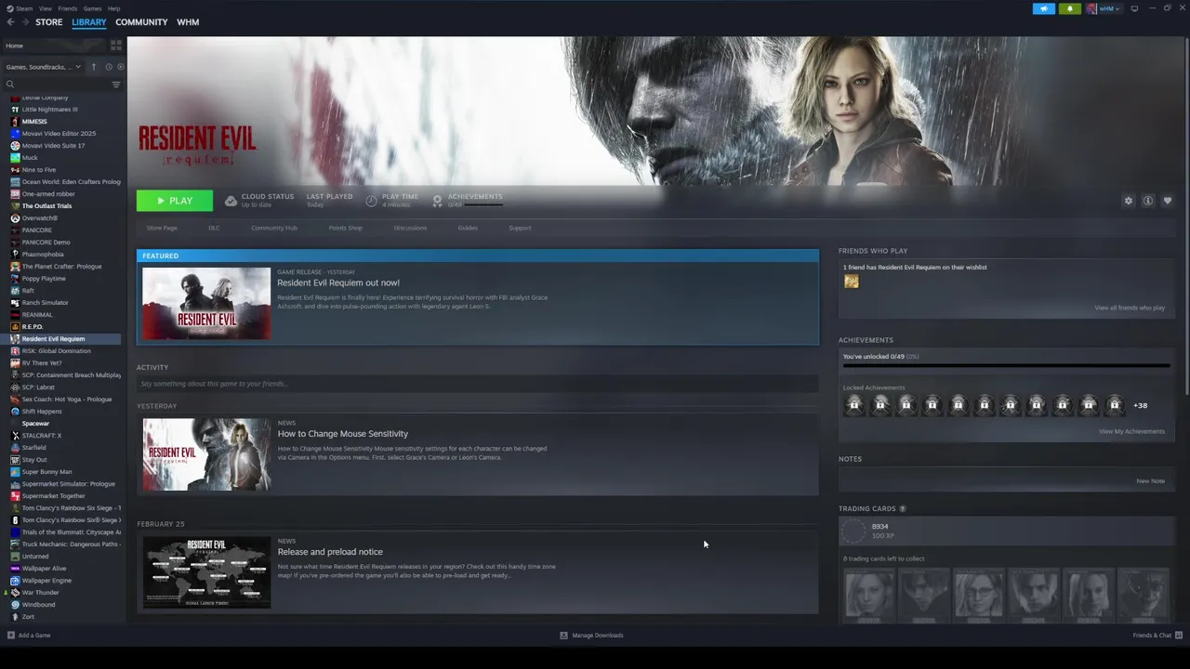Open the Help menu
The width and height of the screenshot is (1190, 669).
click(113, 8)
